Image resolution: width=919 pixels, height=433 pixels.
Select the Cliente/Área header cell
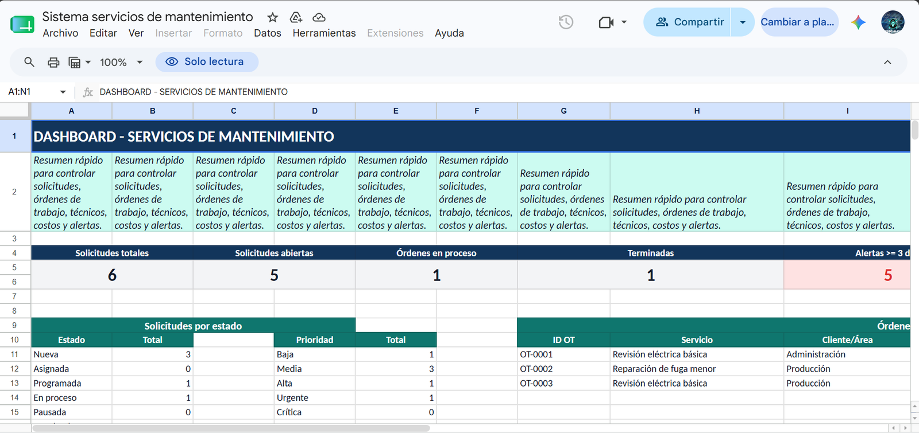847,340
